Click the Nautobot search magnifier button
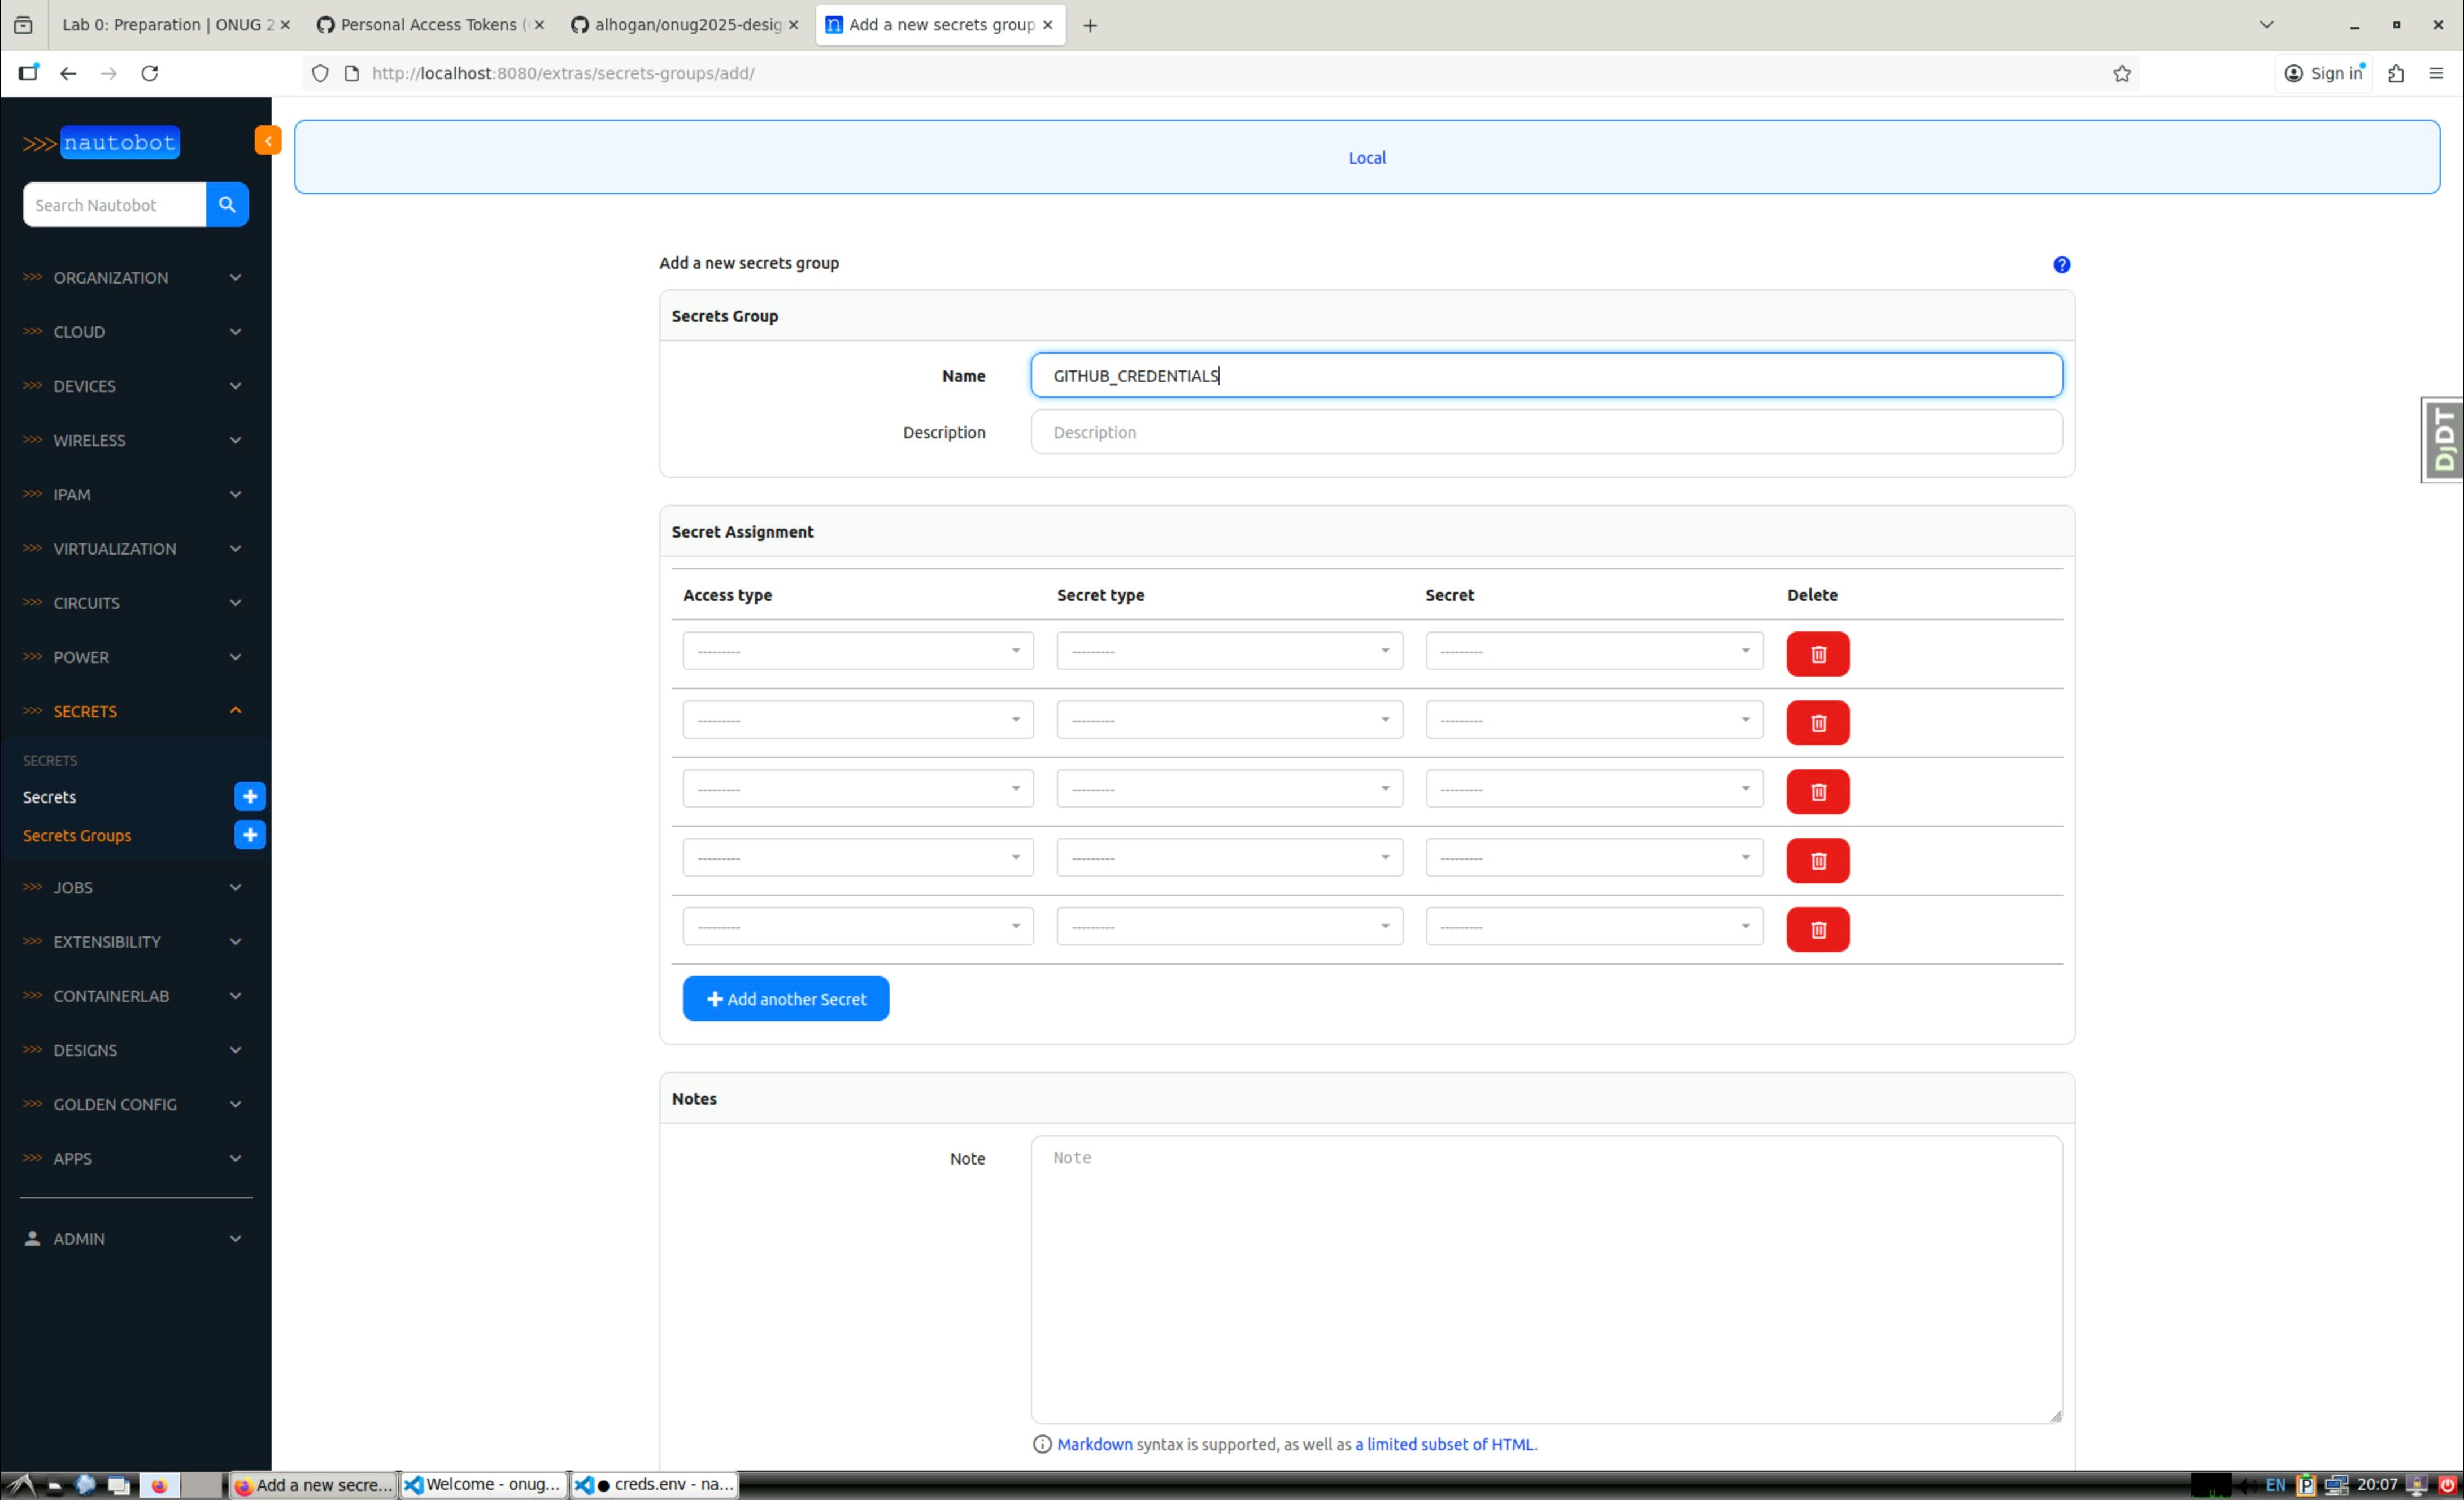Screen dimensions: 2464x1500 click(x=227, y=205)
